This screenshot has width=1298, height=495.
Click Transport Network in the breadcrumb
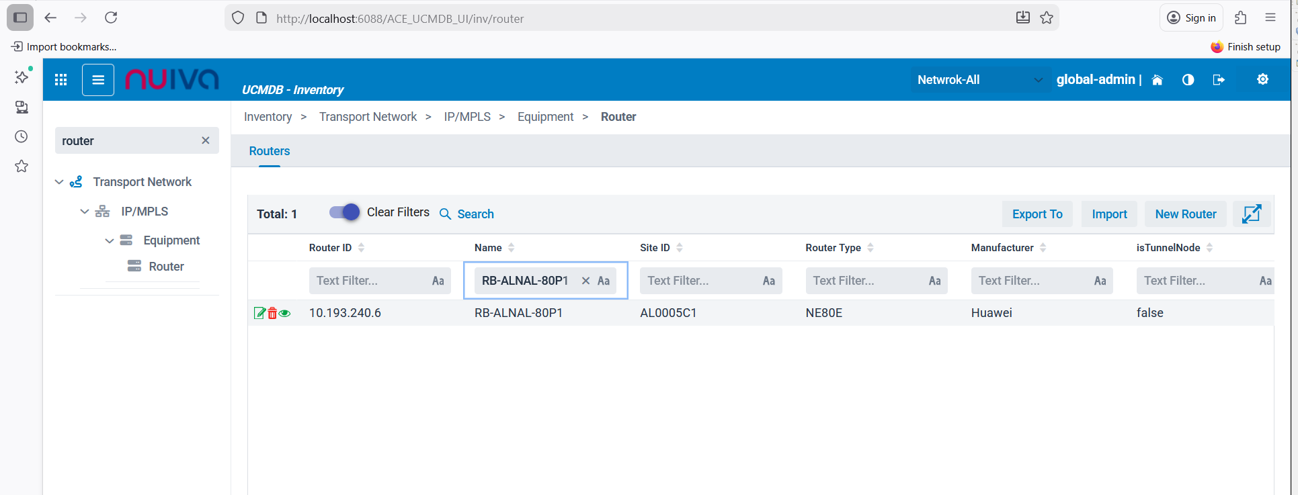click(x=368, y=117)
